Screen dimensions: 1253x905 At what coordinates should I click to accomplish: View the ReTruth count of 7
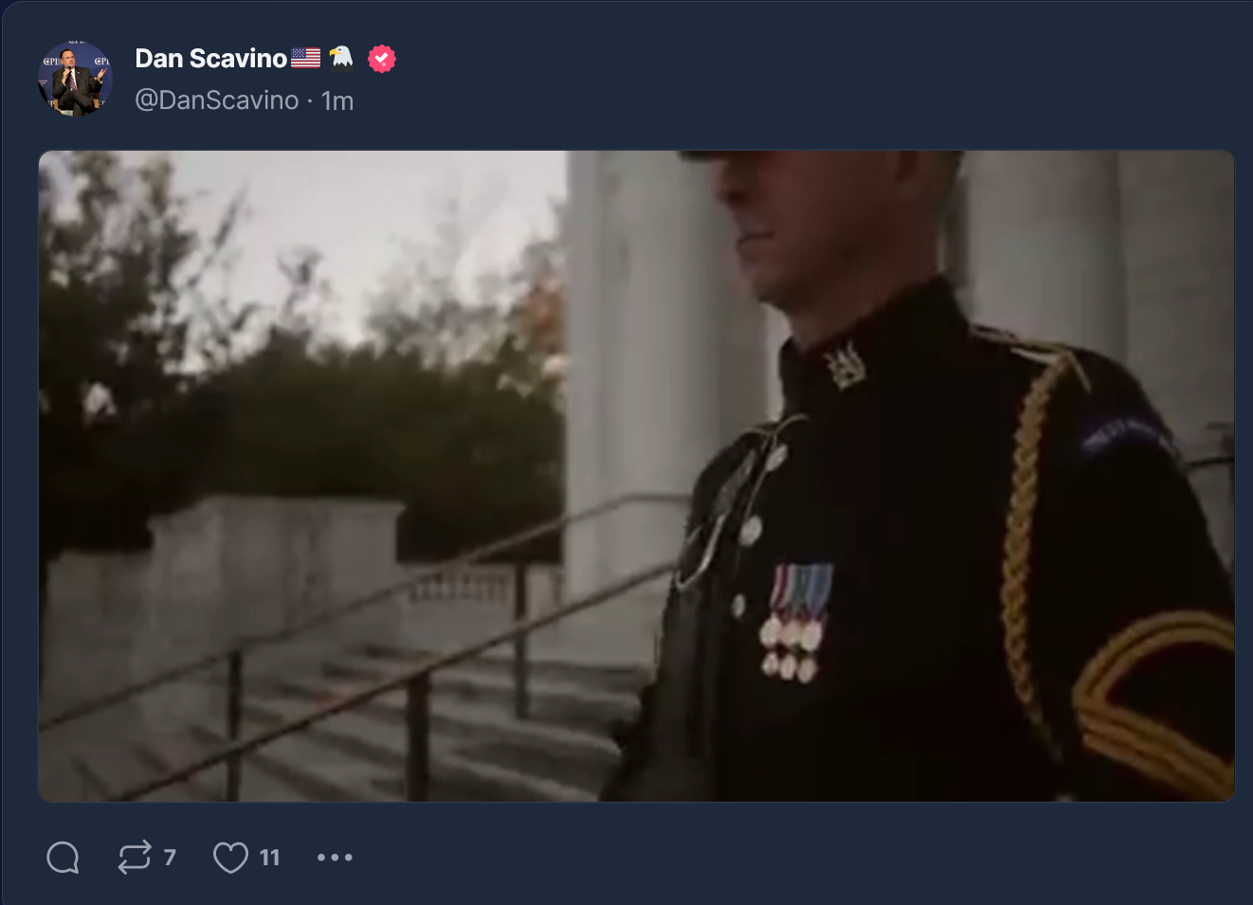(x=170, y=858)
